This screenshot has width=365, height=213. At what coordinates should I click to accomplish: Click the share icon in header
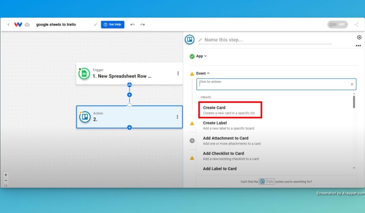click(356, 25)
